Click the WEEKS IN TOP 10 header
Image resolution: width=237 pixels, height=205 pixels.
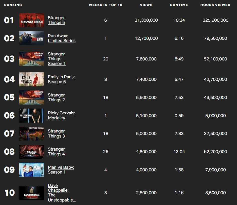coord(106,5)
